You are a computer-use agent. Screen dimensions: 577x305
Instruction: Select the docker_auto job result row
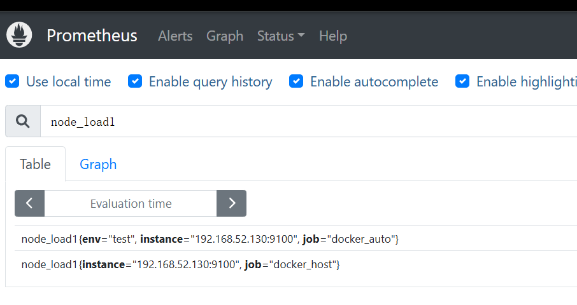click(296, 239)
